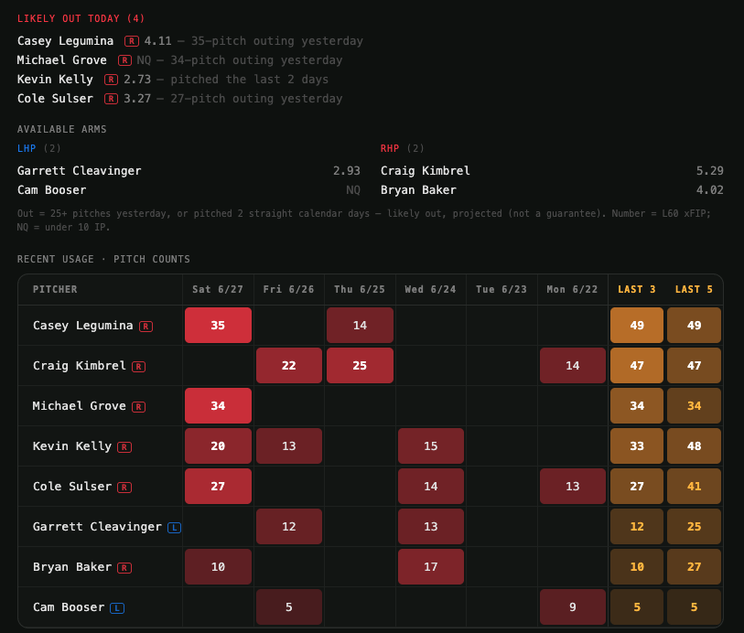
Task: Click Garrett Cleavinger's 2.93 xFIP value
Action: click(347, 171)
